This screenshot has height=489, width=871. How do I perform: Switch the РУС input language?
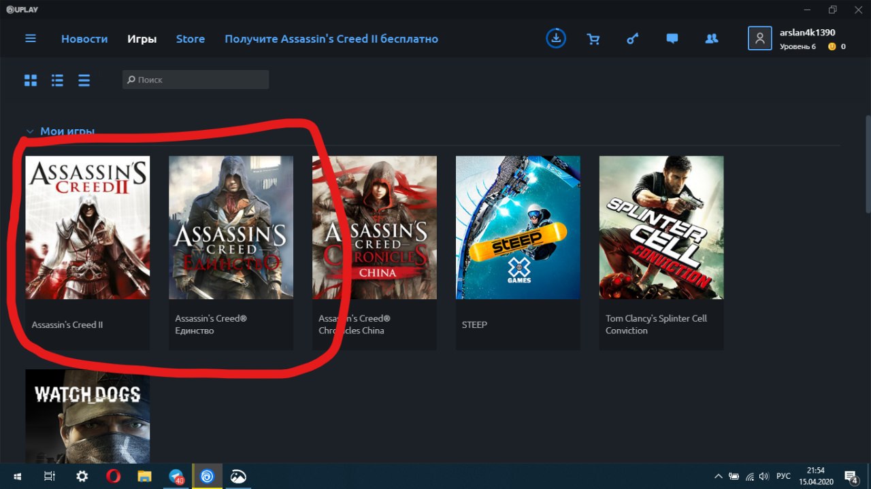coord(784,476)
